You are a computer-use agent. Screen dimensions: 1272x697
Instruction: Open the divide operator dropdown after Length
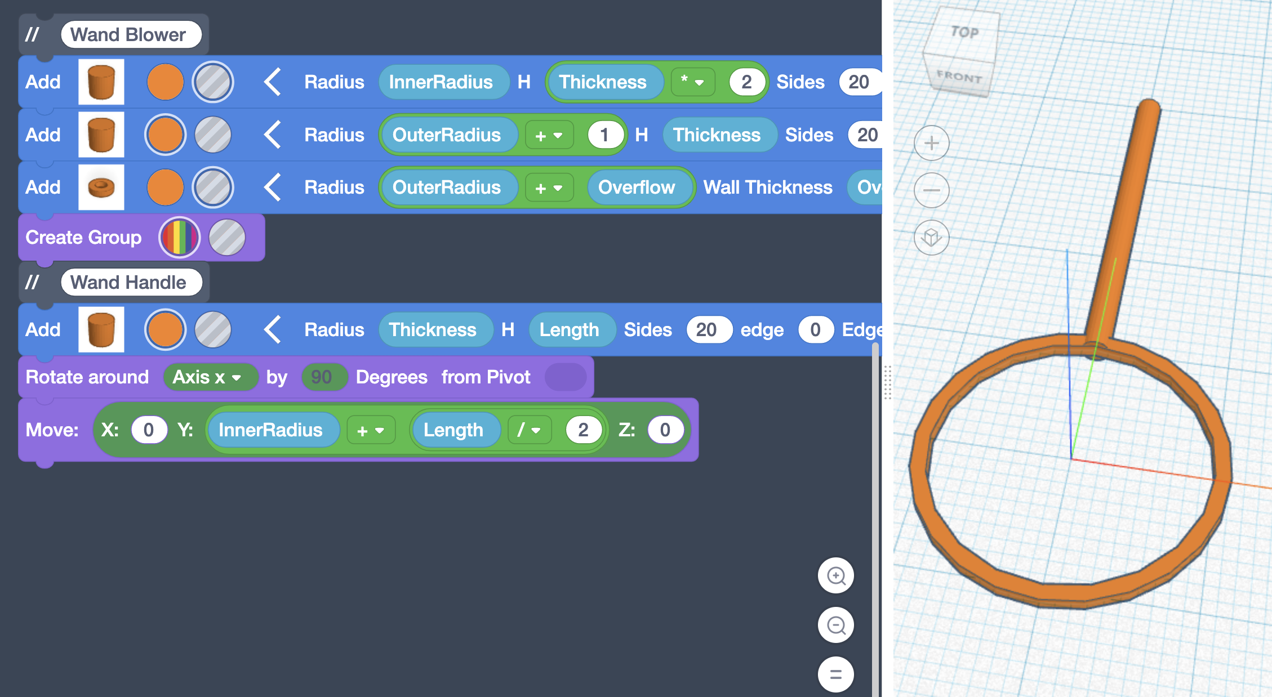529,430
